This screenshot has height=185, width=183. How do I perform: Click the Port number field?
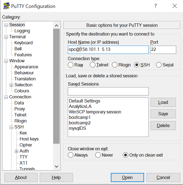tap(163, 50)
